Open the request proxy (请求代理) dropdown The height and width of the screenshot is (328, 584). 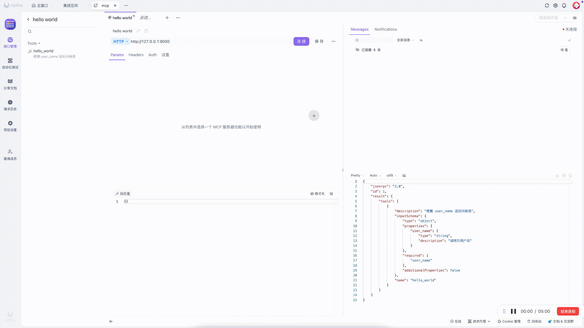[479, 321]
